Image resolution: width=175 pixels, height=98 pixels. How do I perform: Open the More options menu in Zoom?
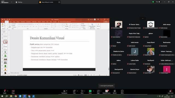tap(122, 92)
